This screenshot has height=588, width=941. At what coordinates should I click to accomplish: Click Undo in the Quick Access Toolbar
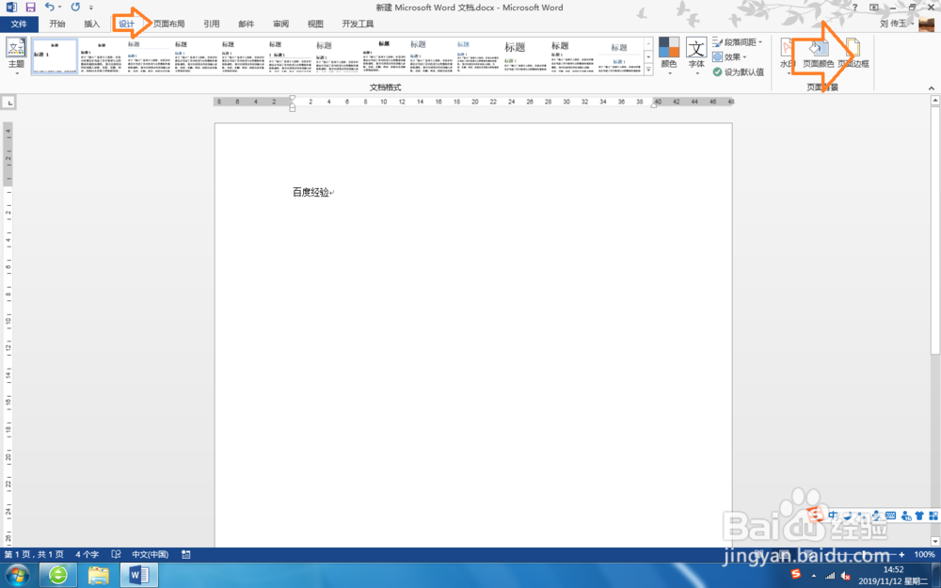[49, 8]
